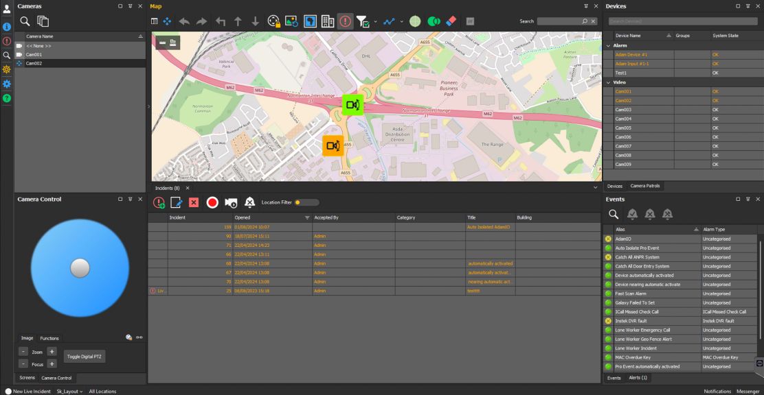764x395 pixels.
Task: Select the green camera marker on map
Action: click(352, 105)
